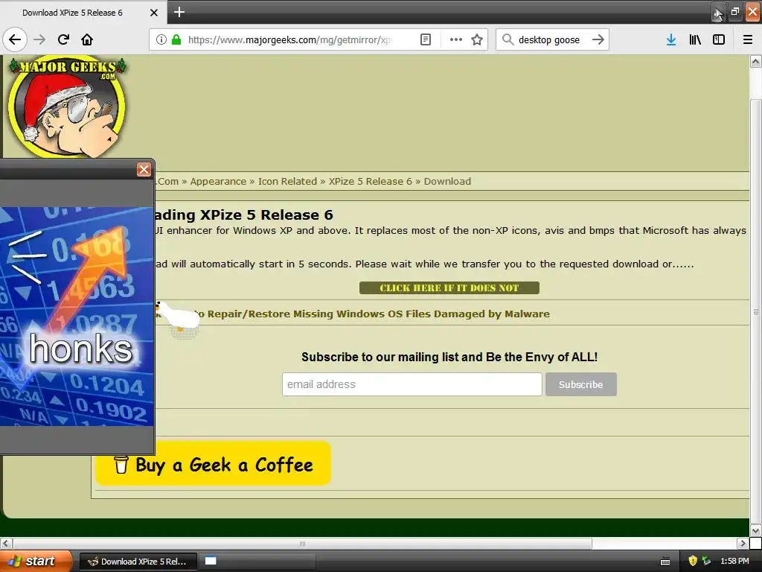Screen dimensions: 762x572
Task: Click the search magnifier icon
Action: point(508,39)
